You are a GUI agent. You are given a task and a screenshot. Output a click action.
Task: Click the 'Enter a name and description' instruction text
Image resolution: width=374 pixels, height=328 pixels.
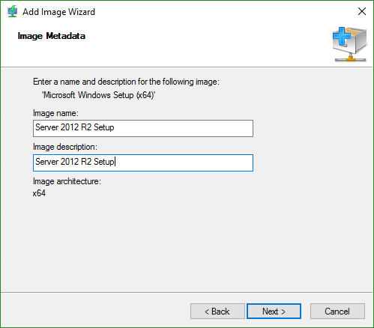point(126,82)
